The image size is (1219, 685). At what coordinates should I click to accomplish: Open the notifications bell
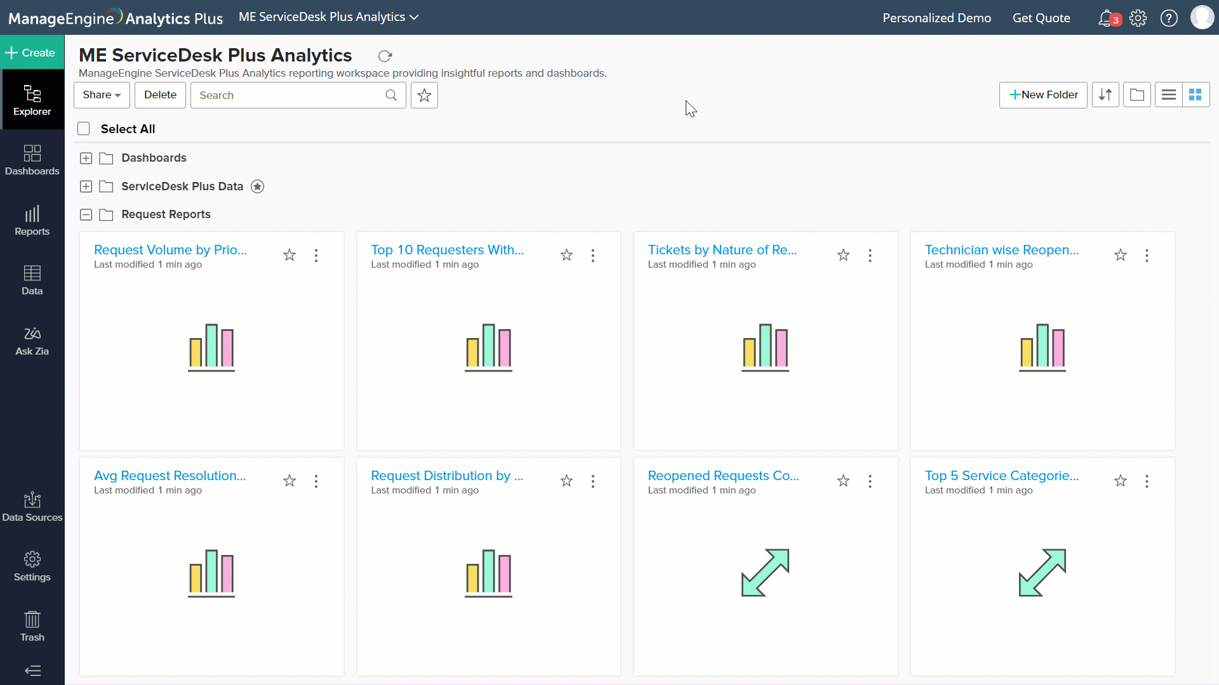(1107, 18)
